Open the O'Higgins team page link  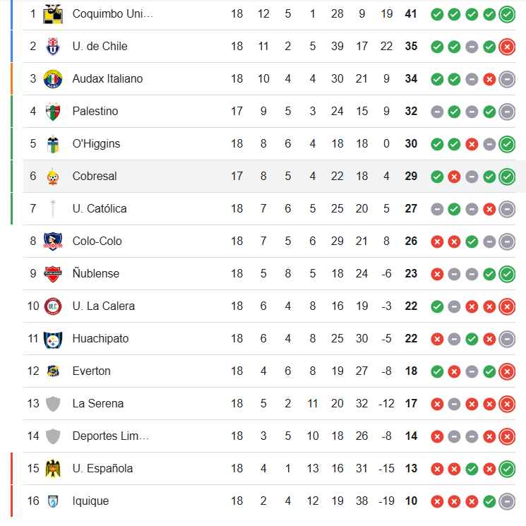point(96,144)
